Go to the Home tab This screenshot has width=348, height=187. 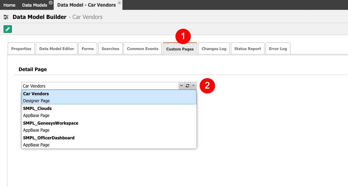tap(9, 5)
